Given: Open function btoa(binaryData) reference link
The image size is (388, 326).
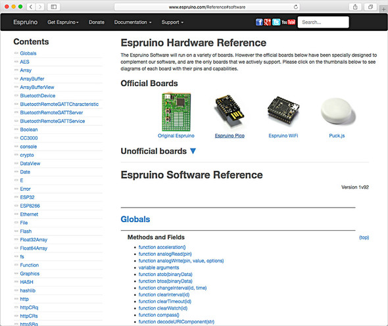Looking at the screenshot, I should point(165,281).
